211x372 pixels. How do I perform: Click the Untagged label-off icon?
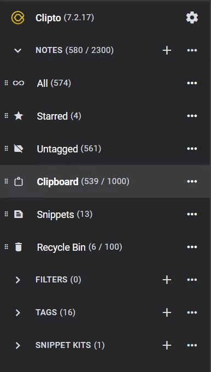19,149
